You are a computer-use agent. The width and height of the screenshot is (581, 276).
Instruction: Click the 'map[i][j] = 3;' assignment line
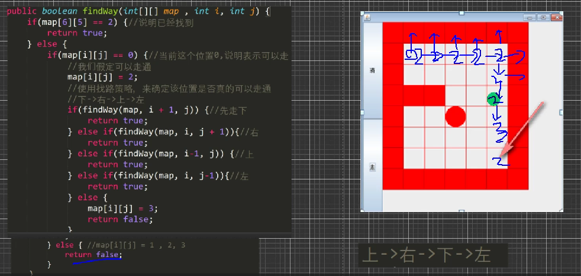coord(122,208)
